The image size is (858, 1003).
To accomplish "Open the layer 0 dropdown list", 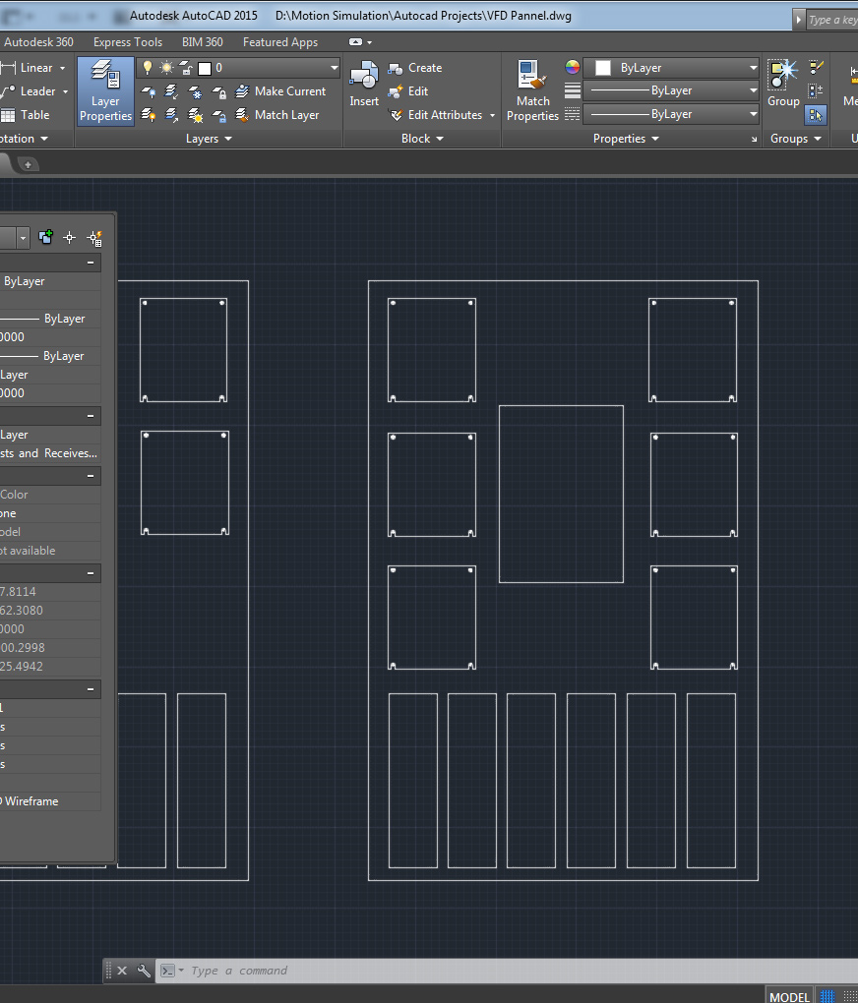I will click(334, 67).
